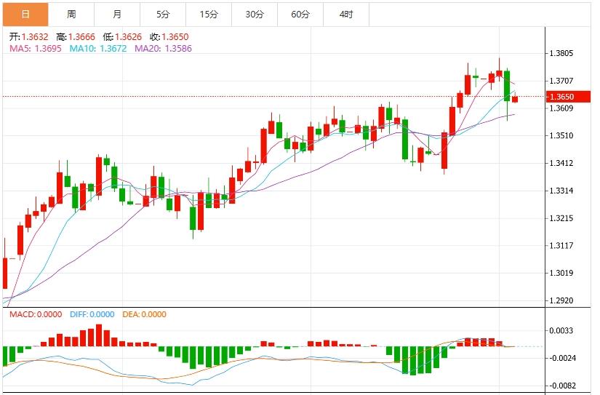Click the last candlestick on the chart
600x395 pixels.
(x=515, y=99)
